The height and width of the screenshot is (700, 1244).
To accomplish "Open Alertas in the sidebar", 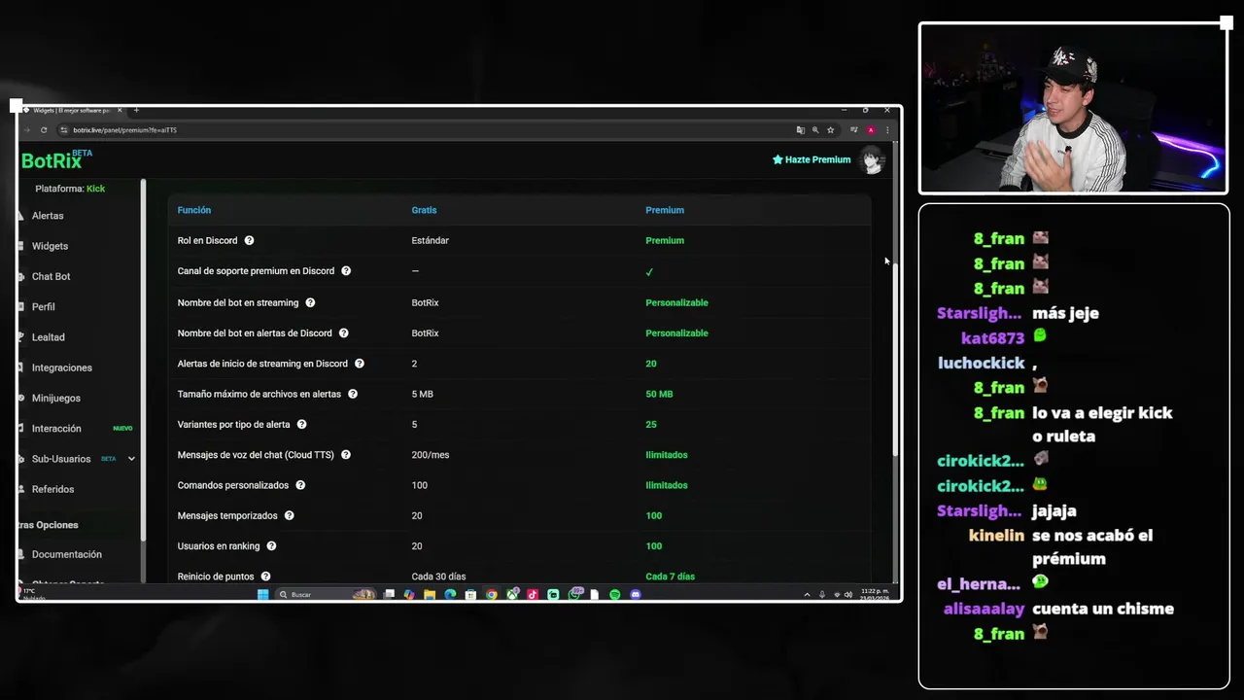I will pyautogui.click(x=48, y=216).
